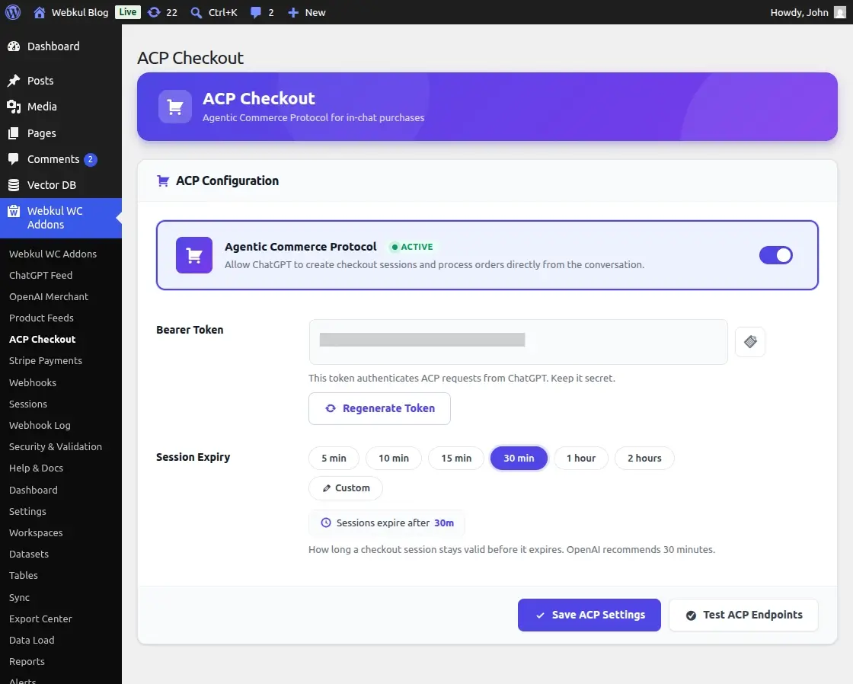Select the 1 hour session expiry option
The image size is (853, 684).
[x=581, y=458]
